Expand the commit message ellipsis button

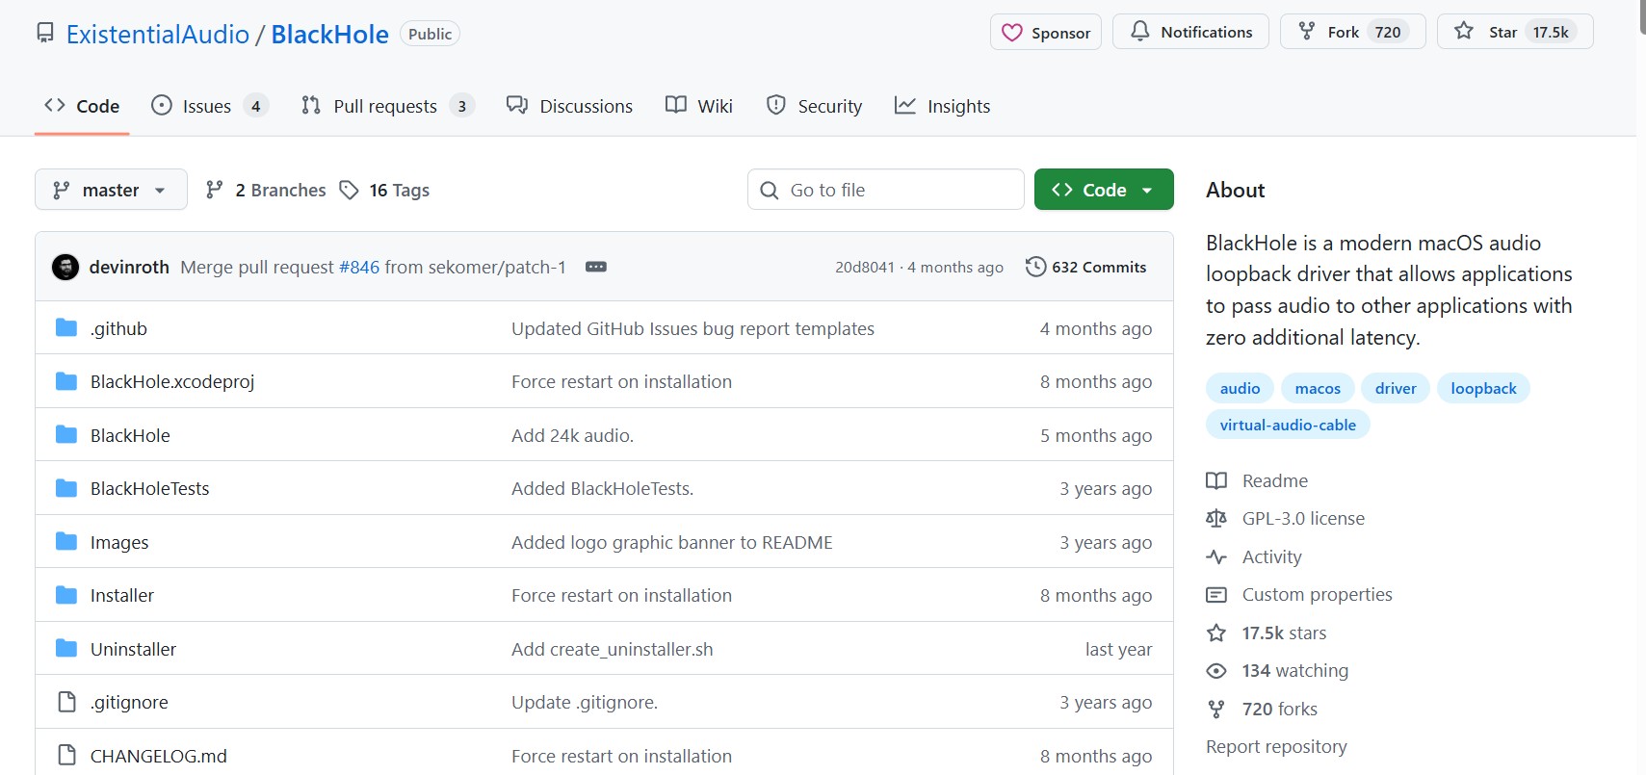596,267
